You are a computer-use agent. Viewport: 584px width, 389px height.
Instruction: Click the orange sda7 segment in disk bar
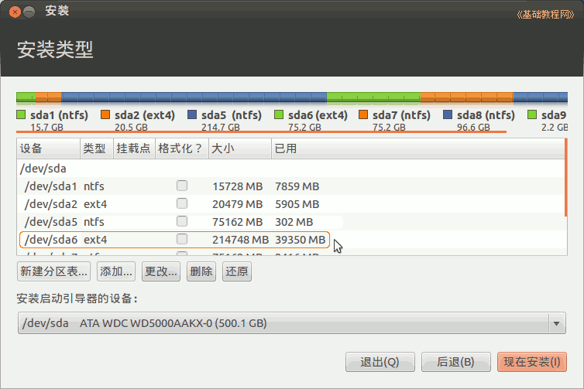click(467, 97)
